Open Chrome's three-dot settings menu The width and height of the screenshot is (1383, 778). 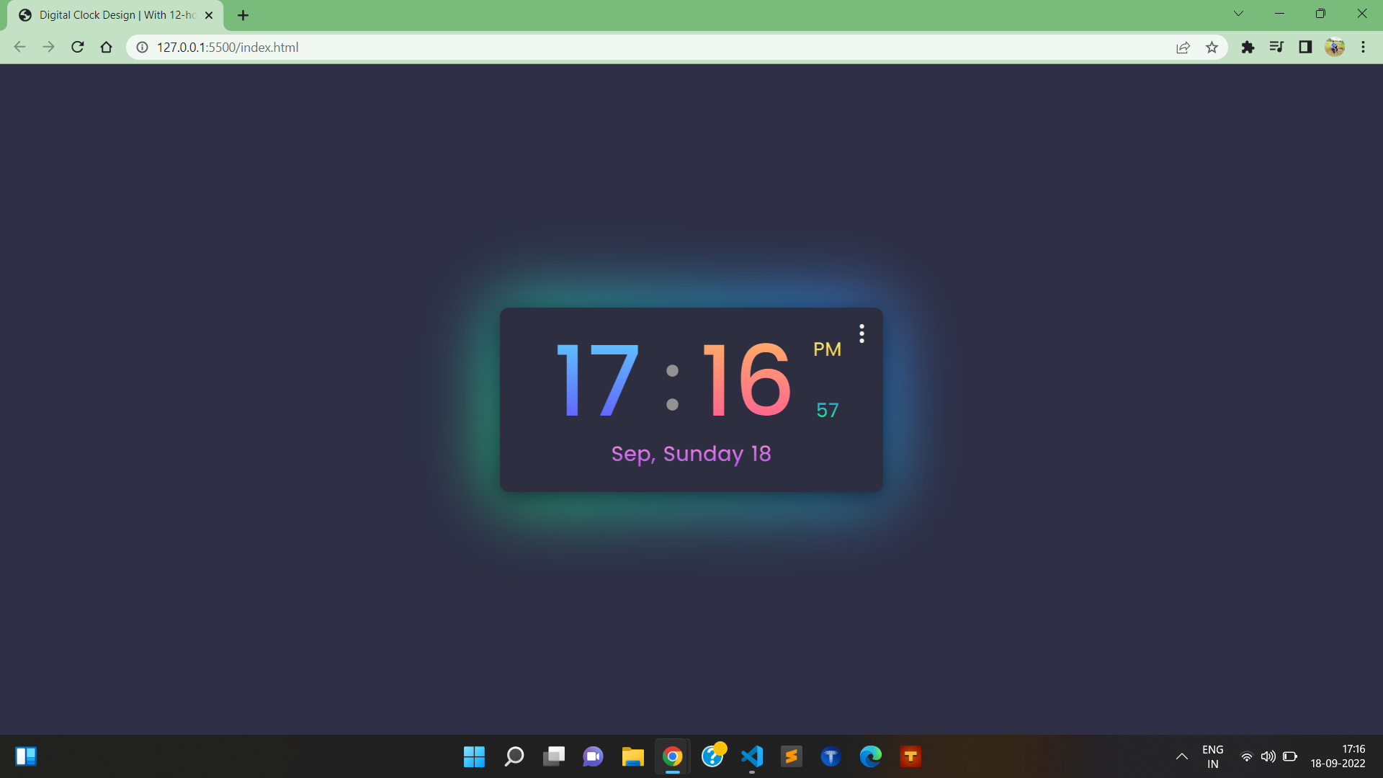tap(1364, 47)
